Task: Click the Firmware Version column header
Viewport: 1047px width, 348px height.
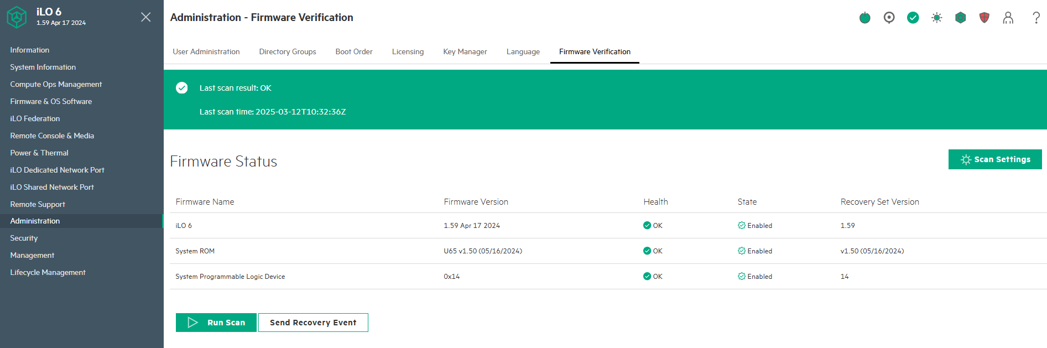Action: click(x=476, y=202)
